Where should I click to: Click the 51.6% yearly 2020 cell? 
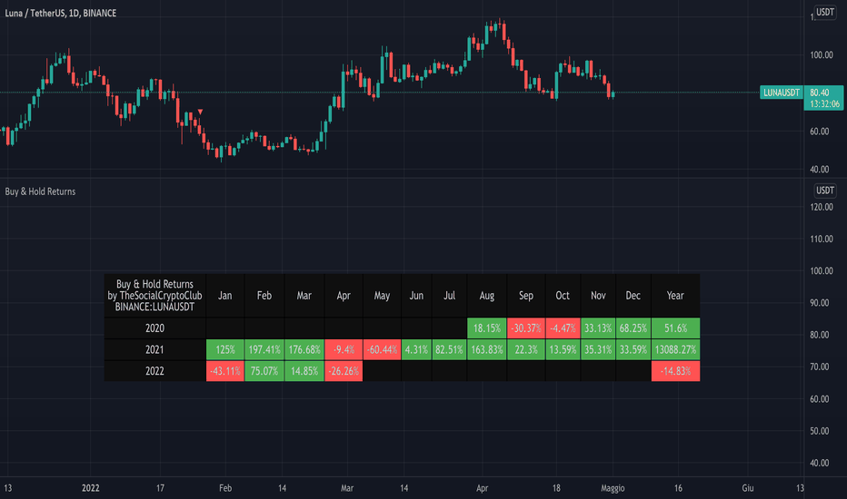[675, 328]
